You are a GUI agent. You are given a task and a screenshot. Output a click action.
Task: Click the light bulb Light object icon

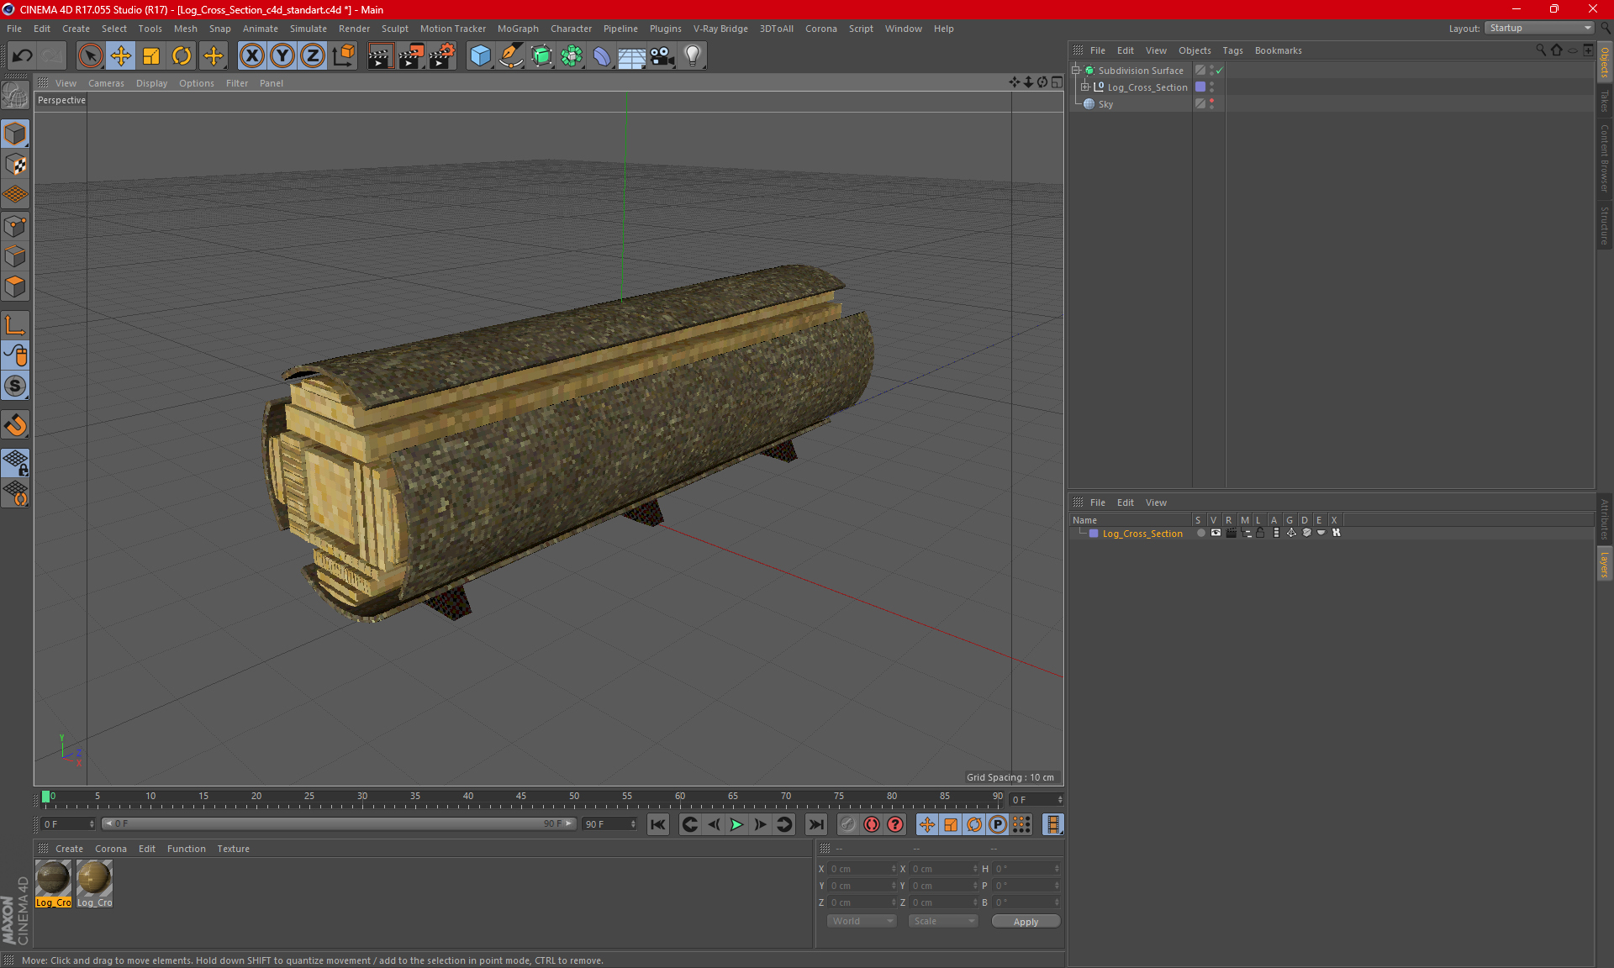pyautogui.click(x=692, y=56)
